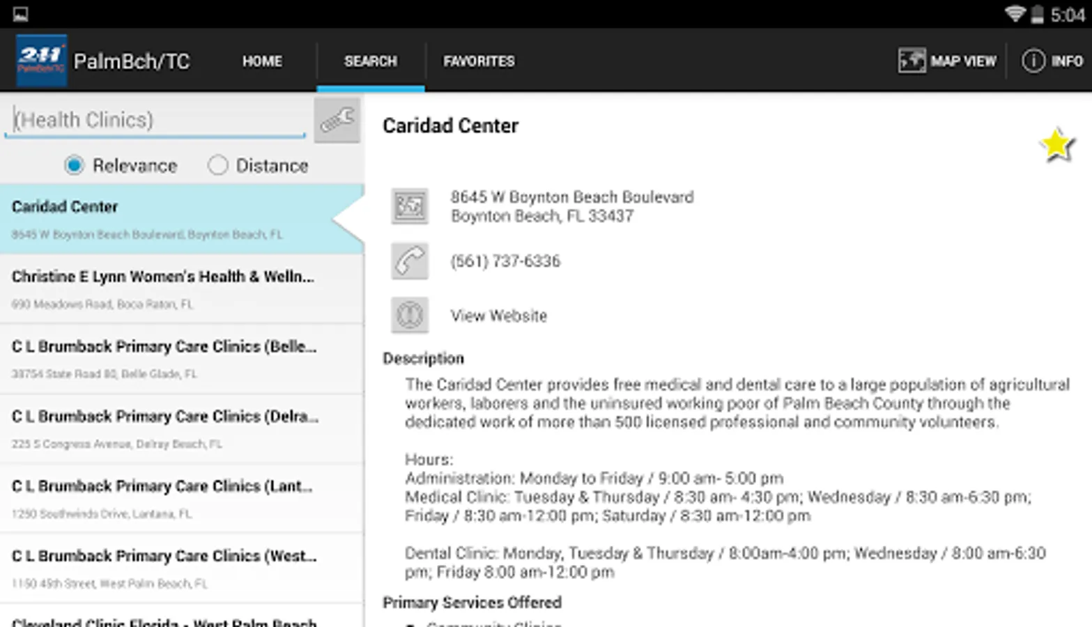Tap the website globe icon
The width and height of the screenshot is (1092, 627).
point(410,316)
